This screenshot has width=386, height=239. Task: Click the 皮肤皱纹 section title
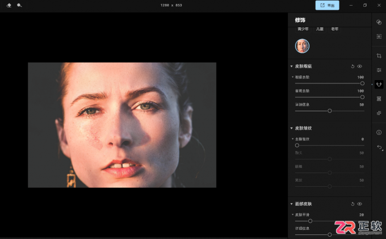pos(303,128)
